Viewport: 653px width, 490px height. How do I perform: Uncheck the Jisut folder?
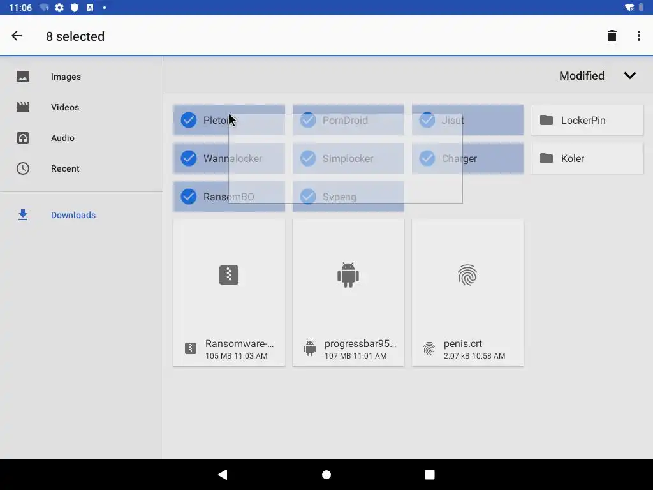click(x=427, y=120)
